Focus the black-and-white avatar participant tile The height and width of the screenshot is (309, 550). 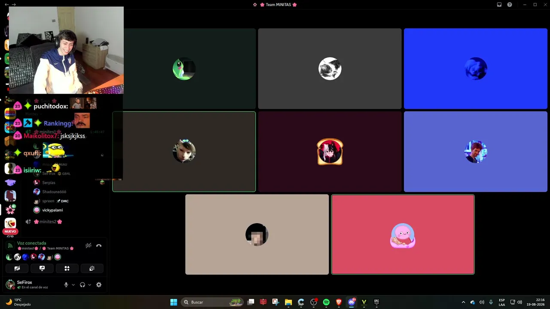coord(330,69)
